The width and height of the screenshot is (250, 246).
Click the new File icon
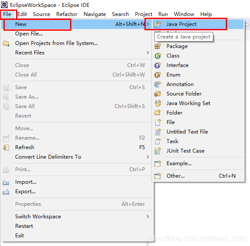(x=158, y=122)
